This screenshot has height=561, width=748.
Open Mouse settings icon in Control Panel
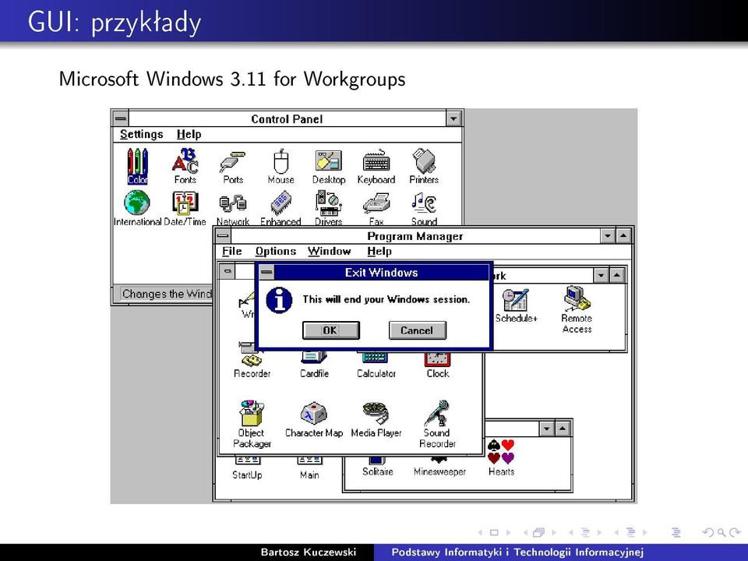(281, 166)
